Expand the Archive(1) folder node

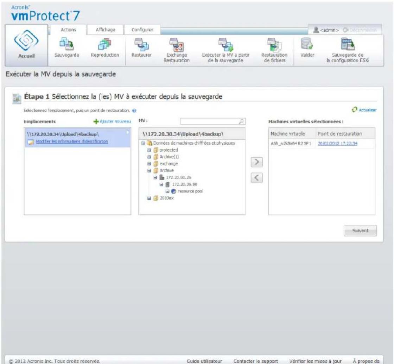click(x=149, y=157)
